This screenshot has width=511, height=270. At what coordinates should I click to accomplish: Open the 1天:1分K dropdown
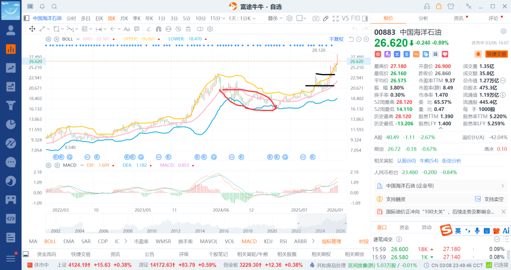click(x=242, y=18)
